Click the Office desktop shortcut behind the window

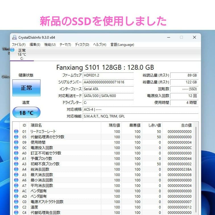click(6, 77)
